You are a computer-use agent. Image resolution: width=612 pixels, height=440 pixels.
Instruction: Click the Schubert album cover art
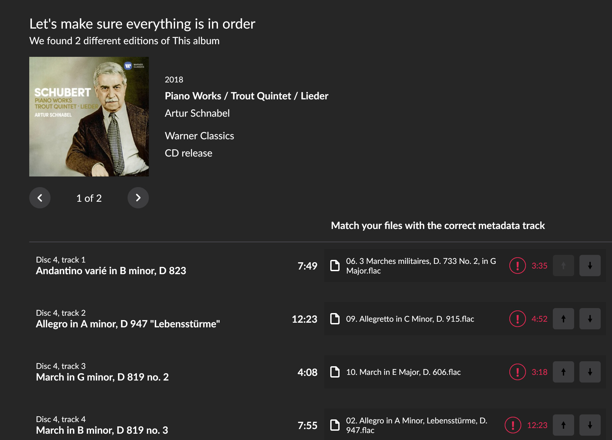(x=89, y=117)
